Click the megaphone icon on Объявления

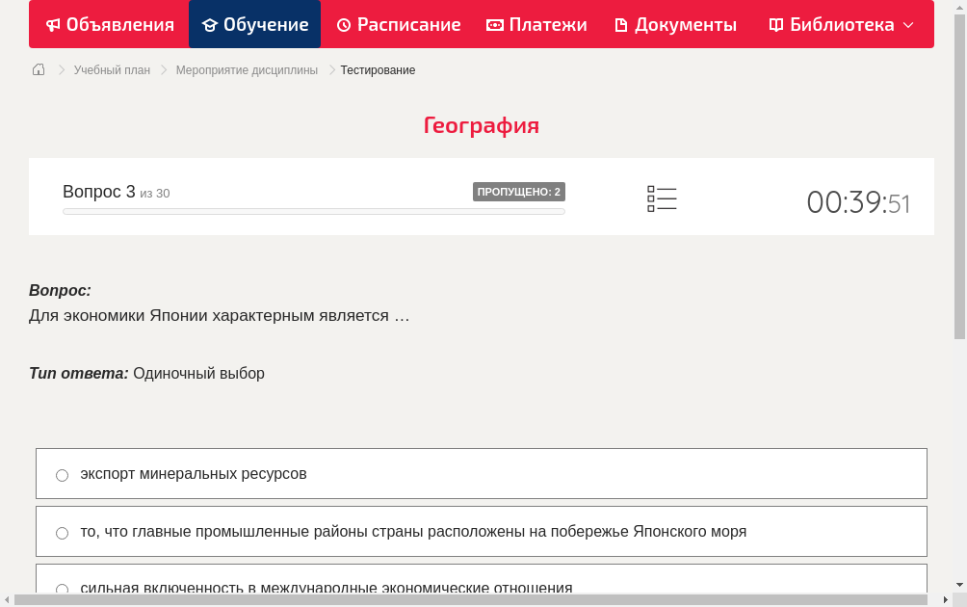[52, 24]
